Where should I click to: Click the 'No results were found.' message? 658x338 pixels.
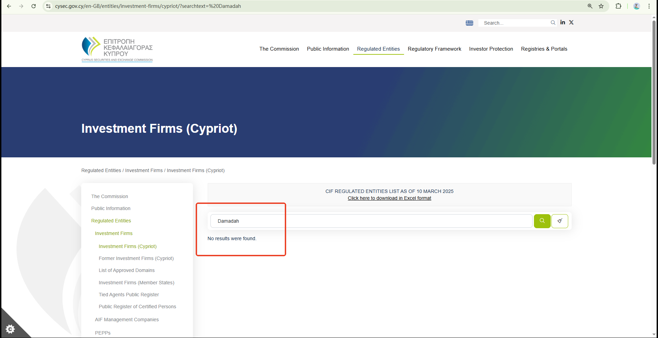(232, 238)
